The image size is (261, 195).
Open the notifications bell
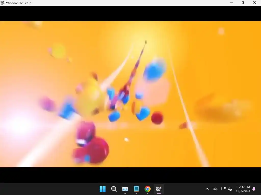(254, 189)
